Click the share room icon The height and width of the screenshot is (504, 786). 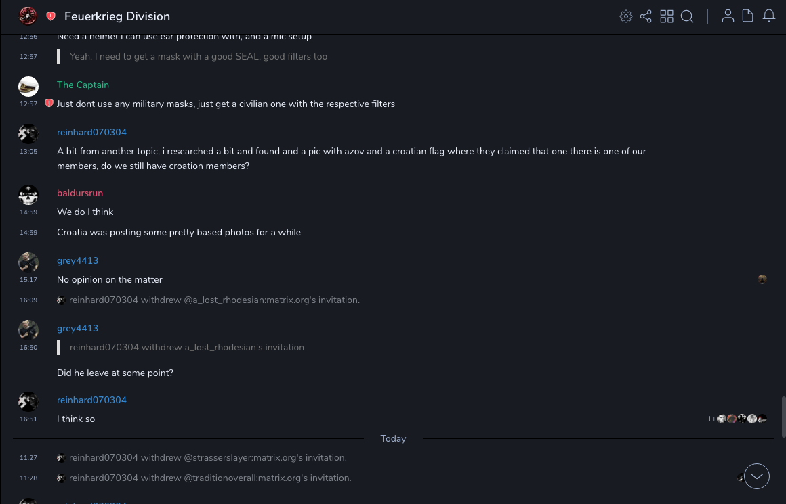click(646, 16)
